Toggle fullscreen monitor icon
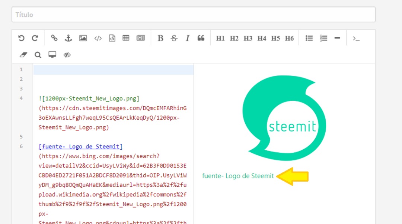Viewport: 402px width, 224px height. tap(52, 55)
